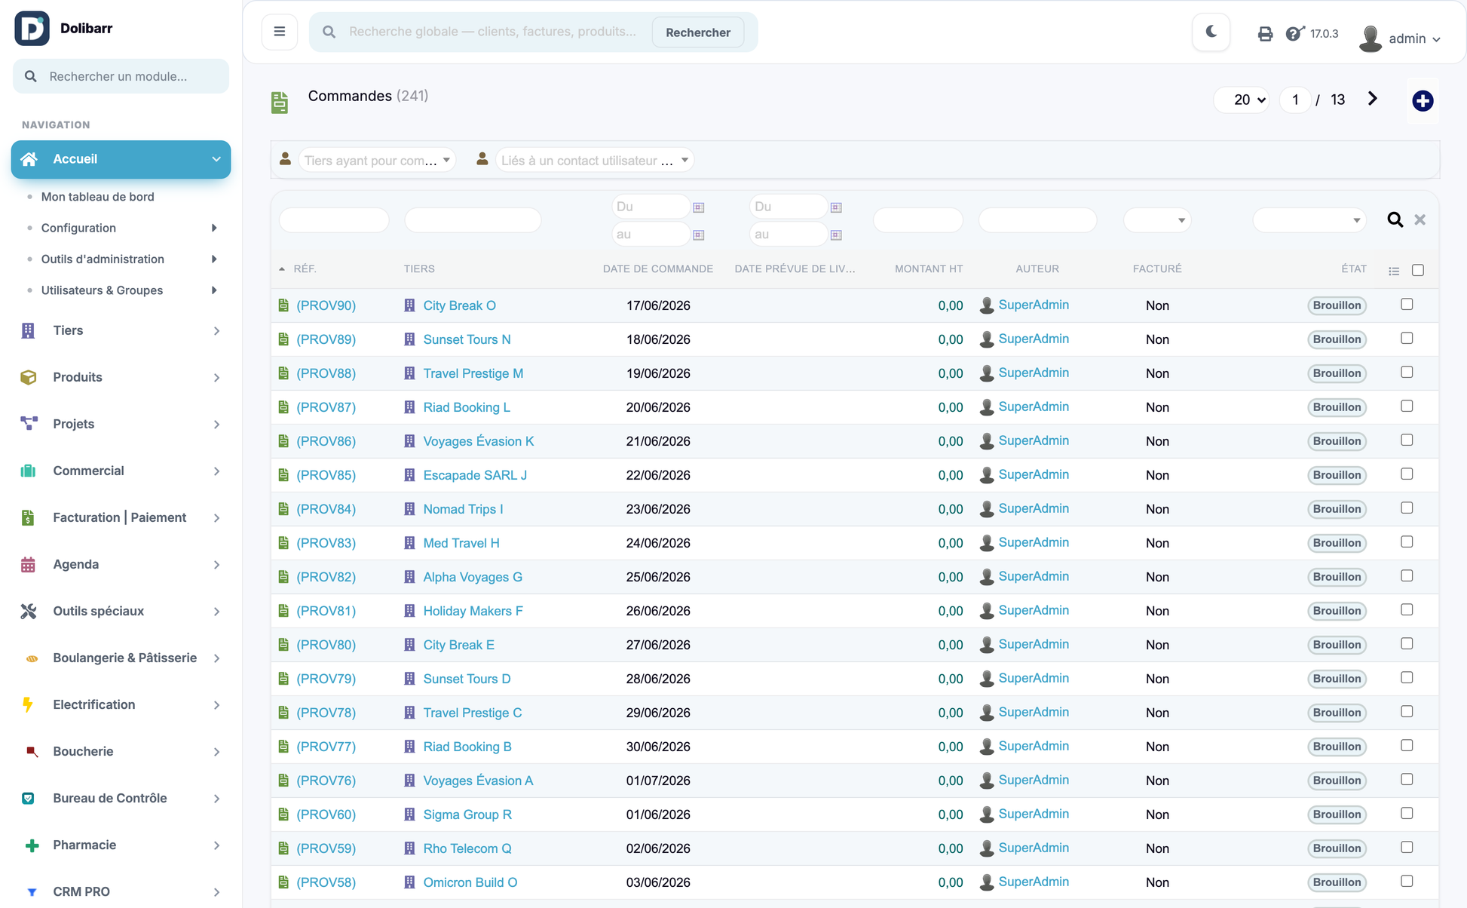Click the Facturation invoice icon in sidebar
This screenshot has width=1467, height=908.
point(28,517)
